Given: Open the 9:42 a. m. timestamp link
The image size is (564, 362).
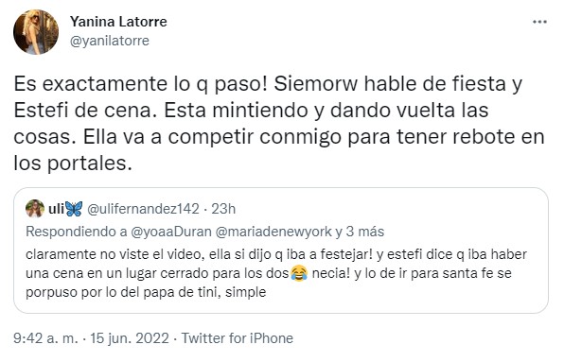Looking at the screenshot, I should tap(45, 338).
